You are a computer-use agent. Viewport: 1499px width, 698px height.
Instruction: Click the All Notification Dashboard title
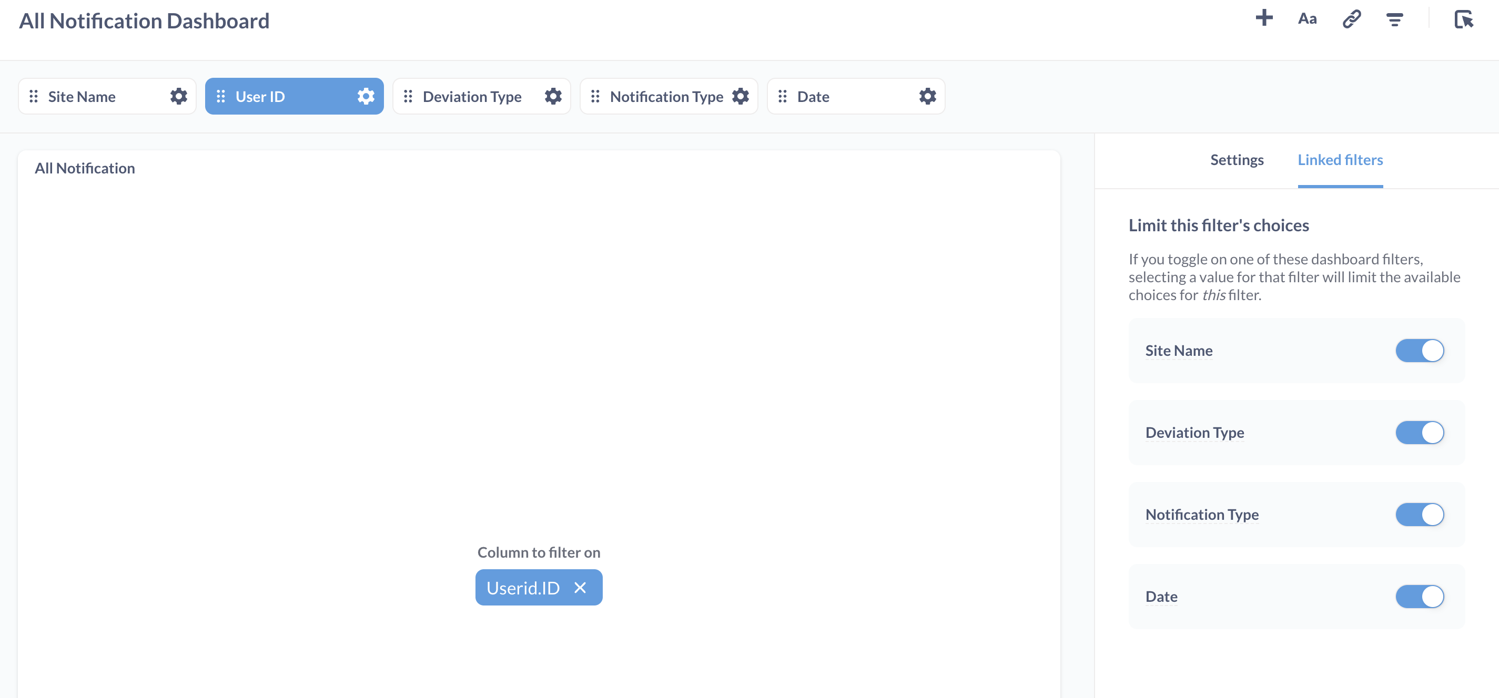coord(144,20)
